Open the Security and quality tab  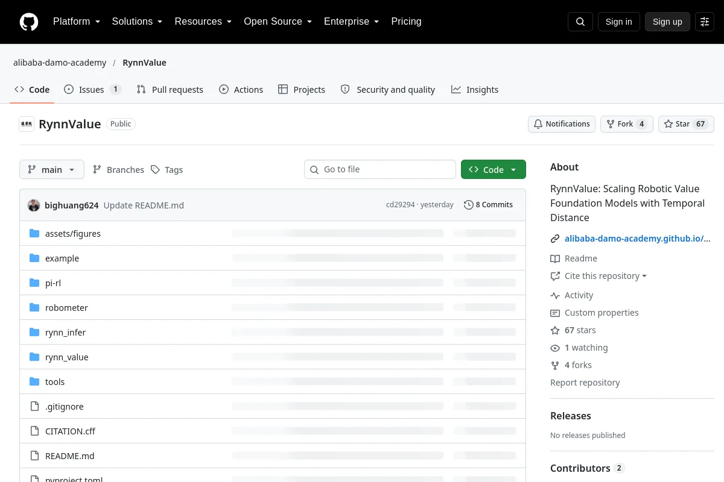coord(388,90)
